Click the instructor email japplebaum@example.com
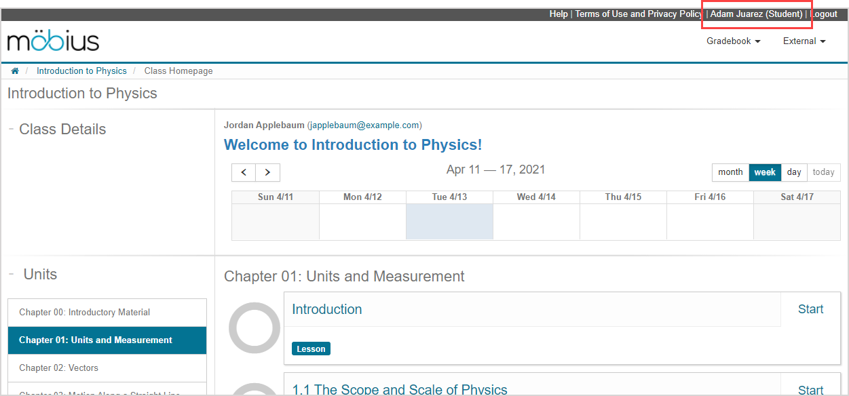The image size is (849, 396). 364,125
